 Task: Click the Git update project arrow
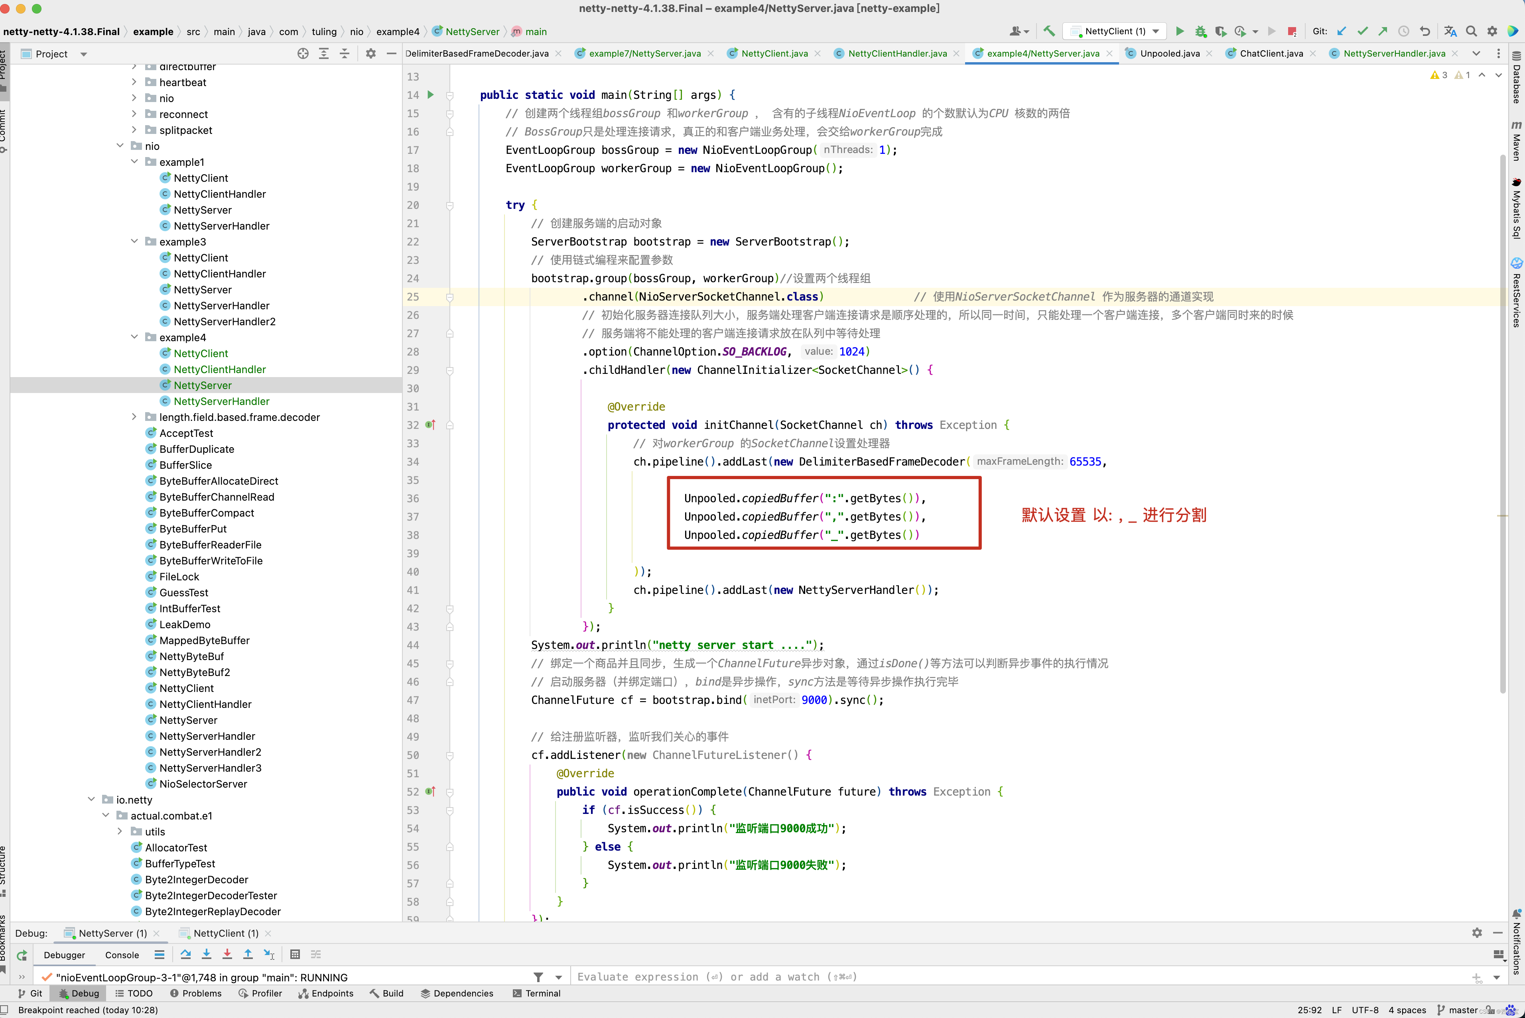pyautogui.click(x=1342, y=31)
